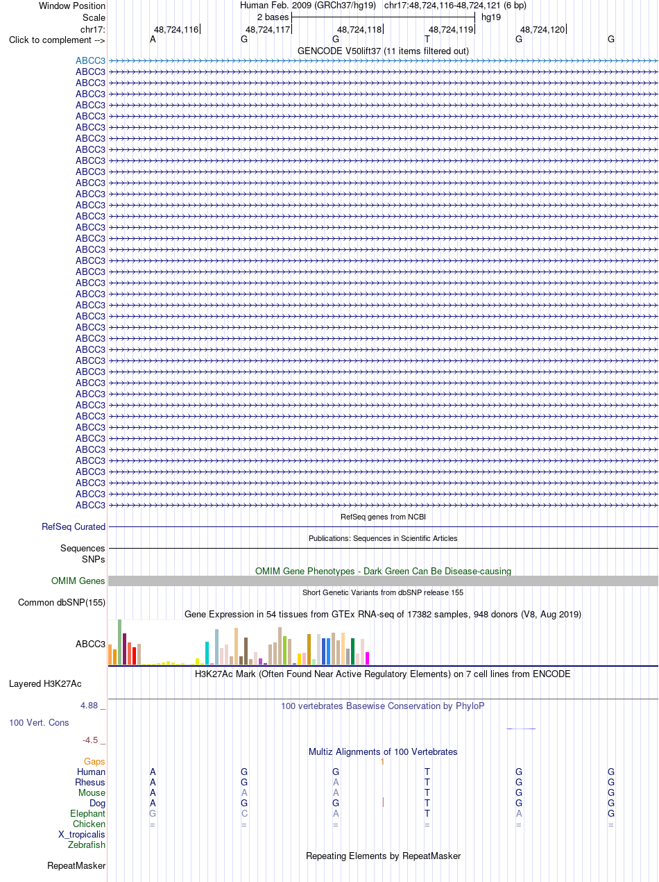Screen dimensions: 659x882
Task: Click the orange Gaps row label
Action: pyautogui.click(x=94, y=761)
